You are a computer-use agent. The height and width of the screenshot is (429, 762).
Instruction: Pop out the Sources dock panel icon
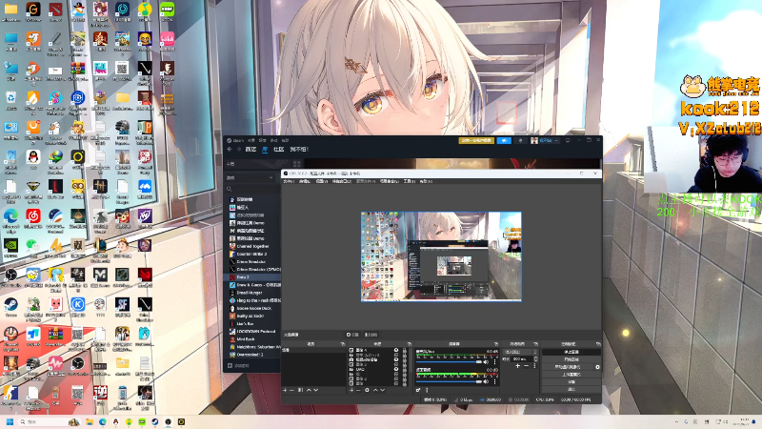tap(410, 344)
